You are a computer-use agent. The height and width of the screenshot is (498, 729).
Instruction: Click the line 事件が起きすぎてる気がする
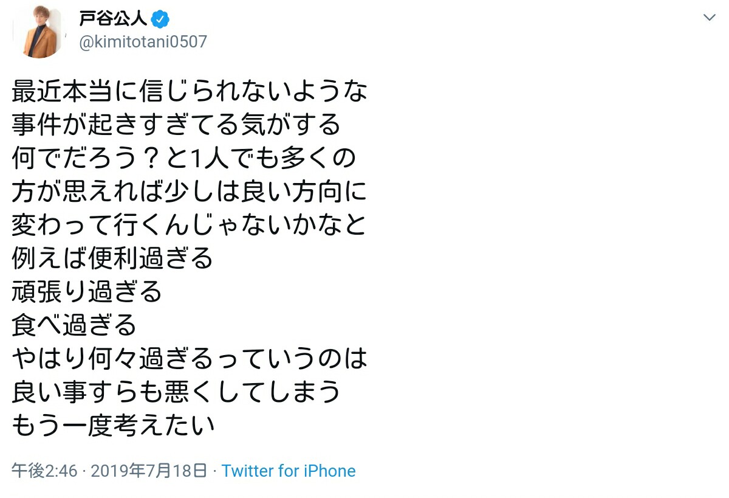(x=176, y=125)
